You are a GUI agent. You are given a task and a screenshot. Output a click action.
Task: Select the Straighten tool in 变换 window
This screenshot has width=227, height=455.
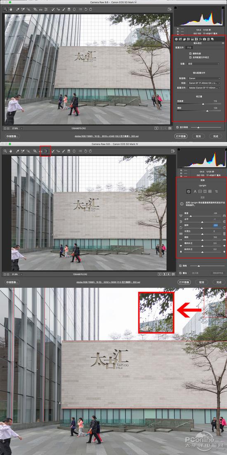click(x=41, y=151)
